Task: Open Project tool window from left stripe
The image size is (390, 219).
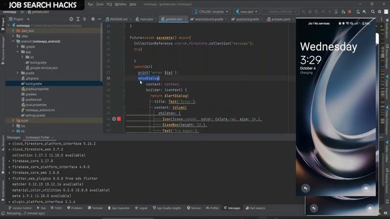Action: (3, 24)
